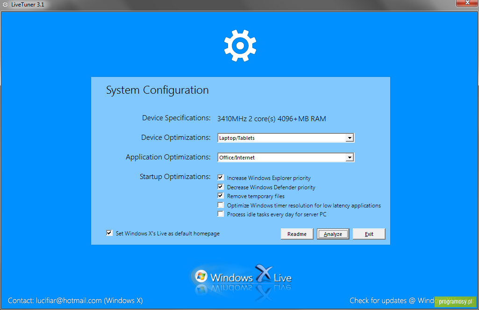Image resolution: width=479 pixels, height=310 pixels.
Task: Open the Application Optimizations dropdown arrow
Action: (350, 157)
